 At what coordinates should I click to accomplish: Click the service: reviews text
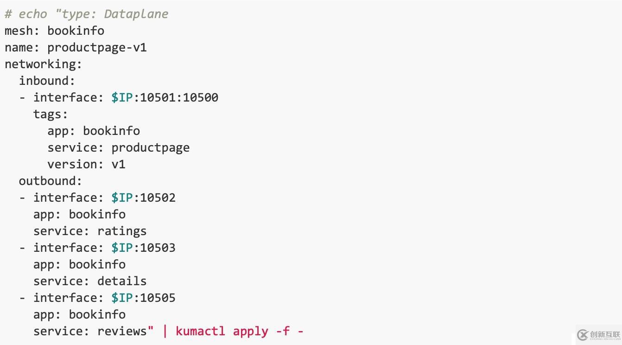[x=90, y=331]
